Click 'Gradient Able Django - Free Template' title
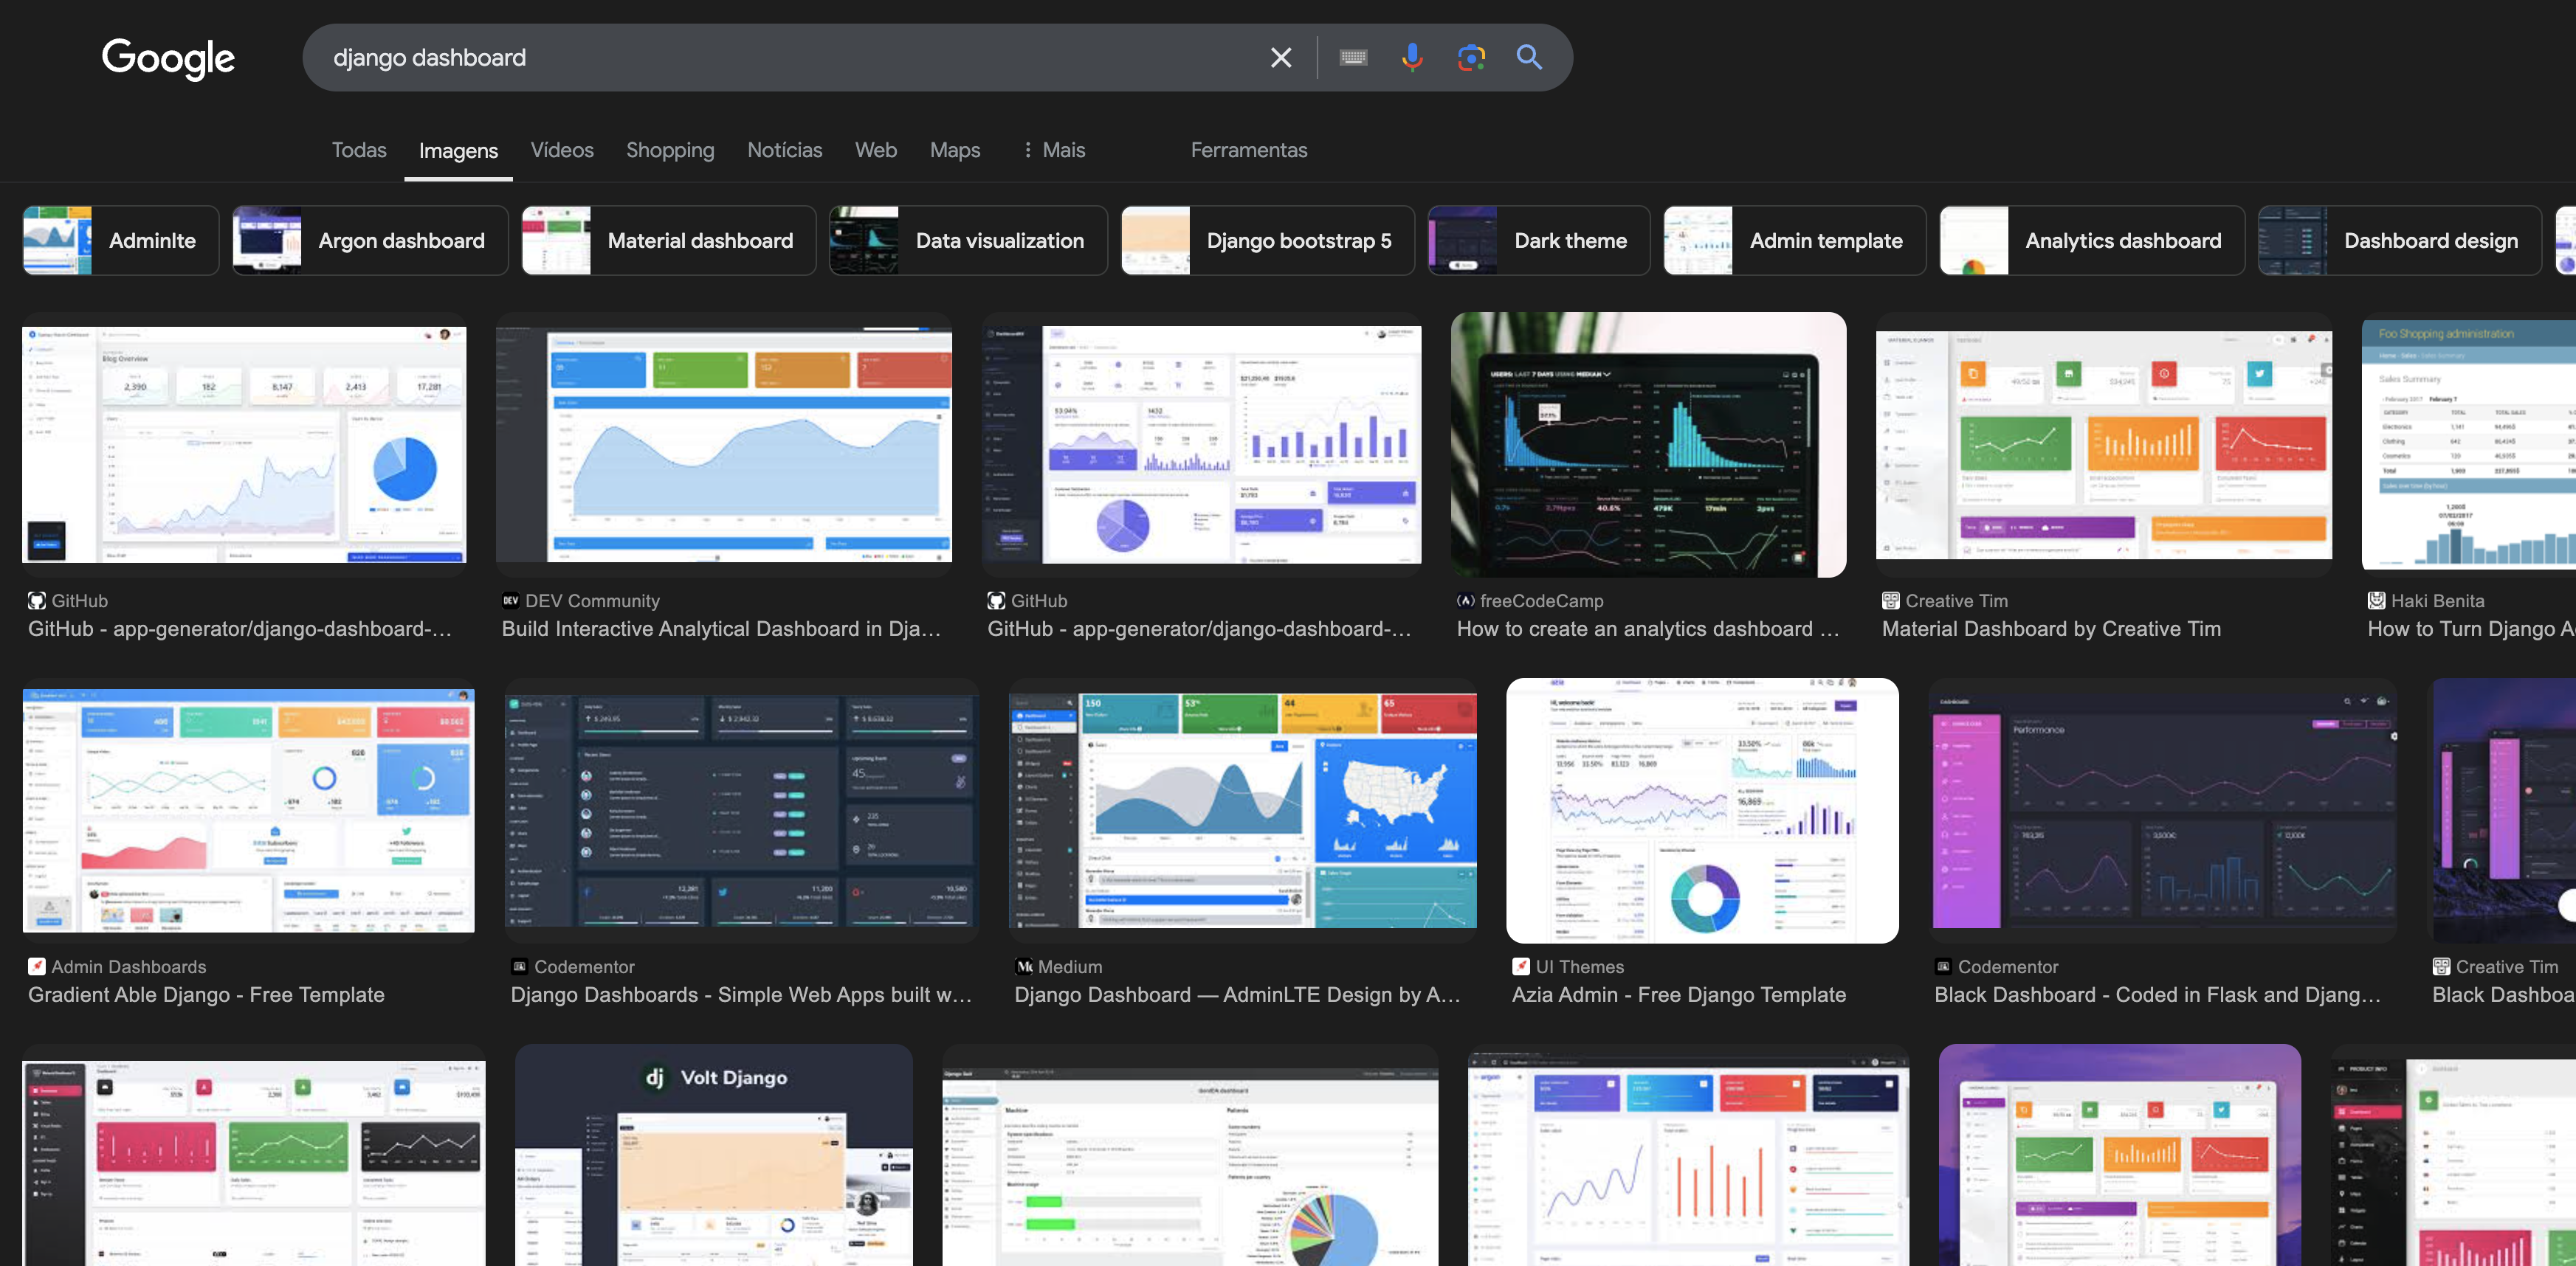This screenshot has width=2576, height=1266. [206, 995]
